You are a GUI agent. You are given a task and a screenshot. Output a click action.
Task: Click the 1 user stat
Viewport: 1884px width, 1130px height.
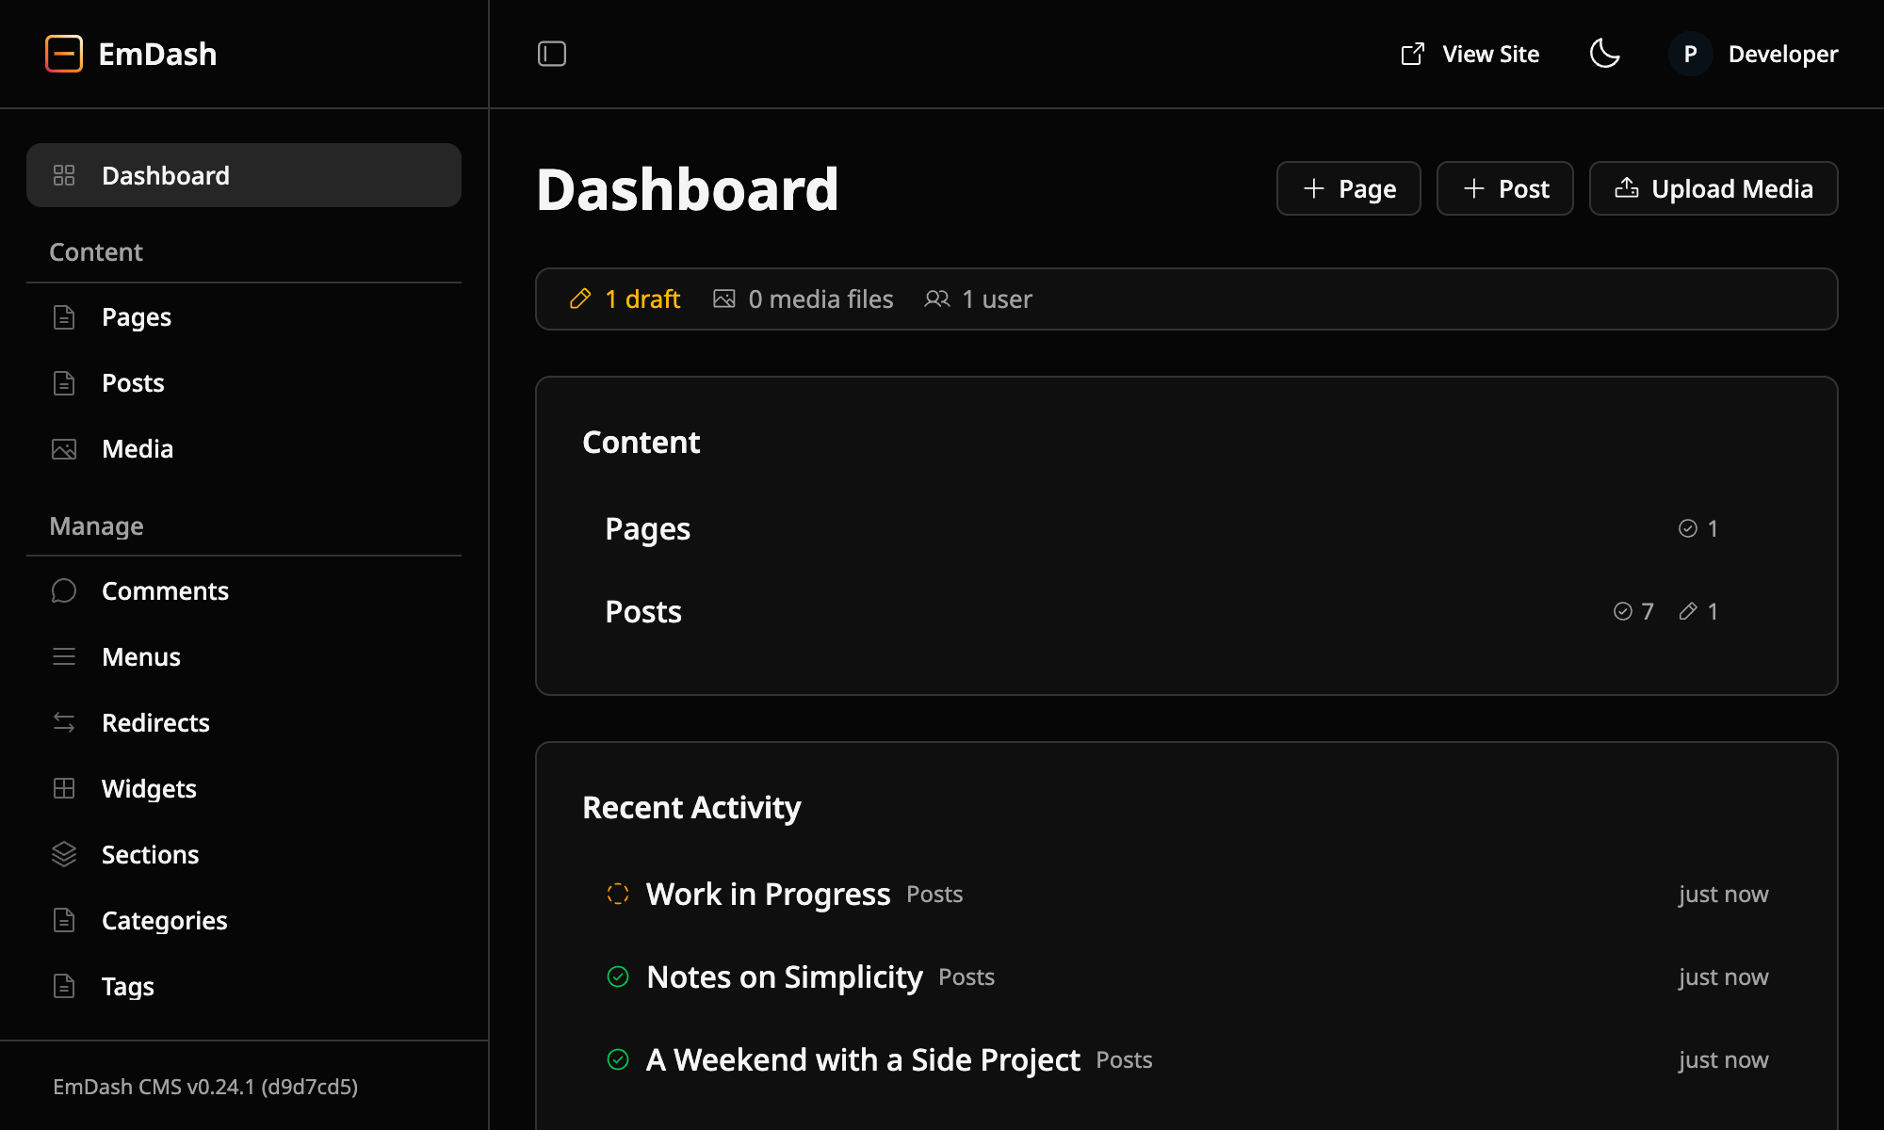[x=978, y=299]
